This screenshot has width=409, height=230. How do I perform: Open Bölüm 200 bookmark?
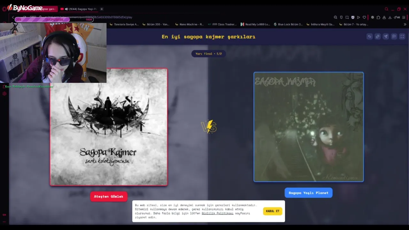[156, 24]
